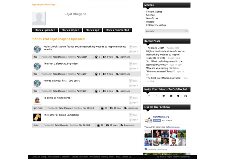The image size is (225, 159).
Task: Click the Non-Fiction tag on the climb story row
Action: (38, 108)
